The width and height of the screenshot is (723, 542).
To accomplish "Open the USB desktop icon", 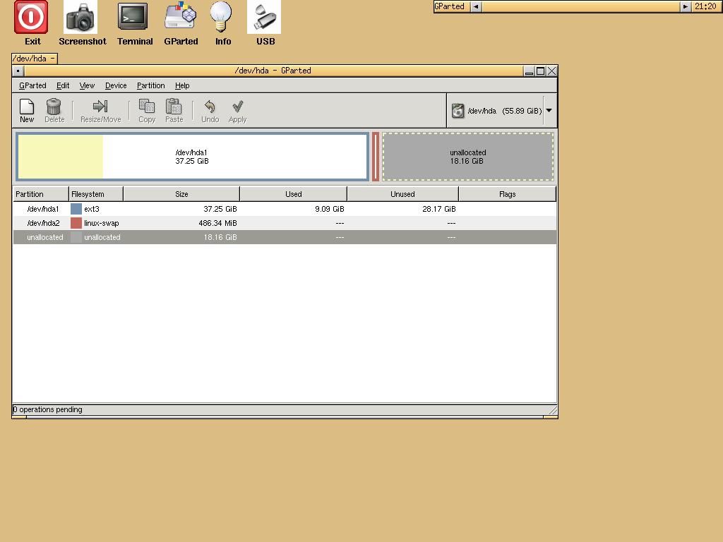I will coord(264,18).
